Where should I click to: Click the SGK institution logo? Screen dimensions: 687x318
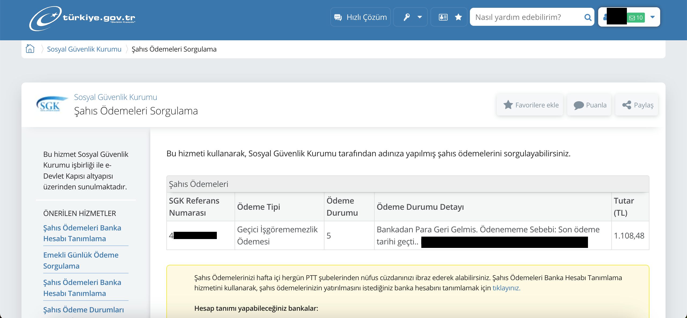tap(51, 105)
